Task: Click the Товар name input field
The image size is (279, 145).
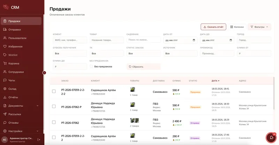Action: 106,40
